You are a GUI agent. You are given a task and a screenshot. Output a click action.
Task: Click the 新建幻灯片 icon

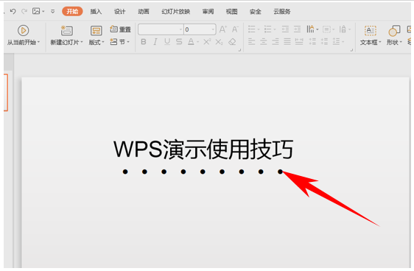(x=66, y=31)
